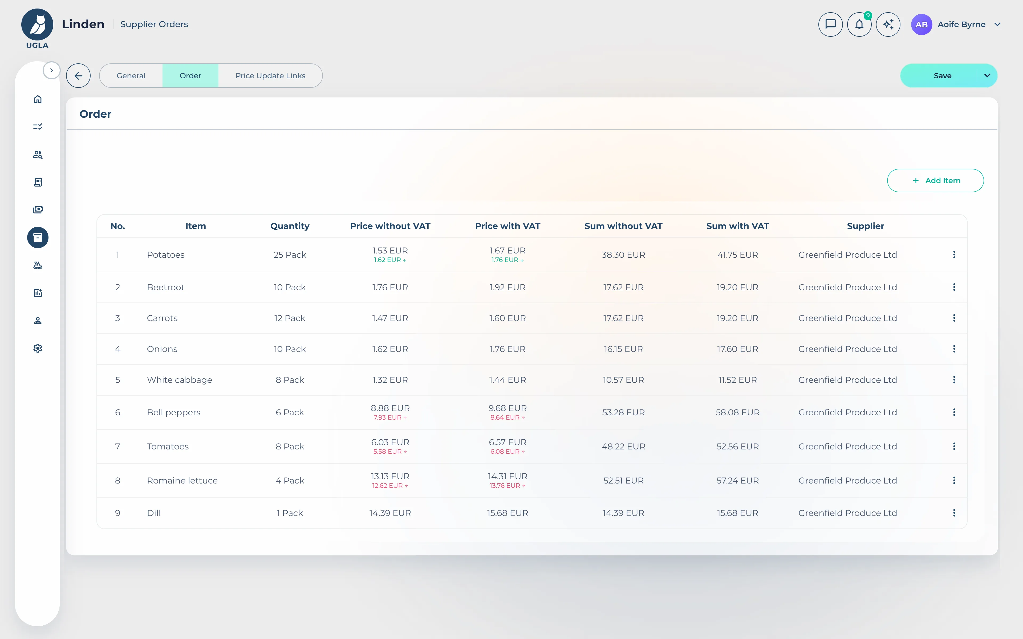Open the settings gear sidebar icon
This screenshot has width=1023, height=639.
click(x=38, y=348)
